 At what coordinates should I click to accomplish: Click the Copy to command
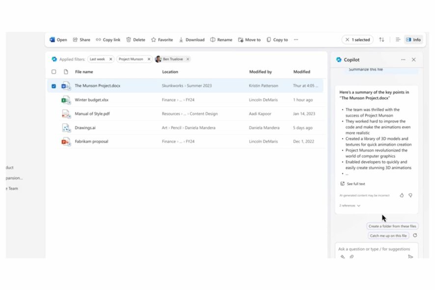point(277,40)
